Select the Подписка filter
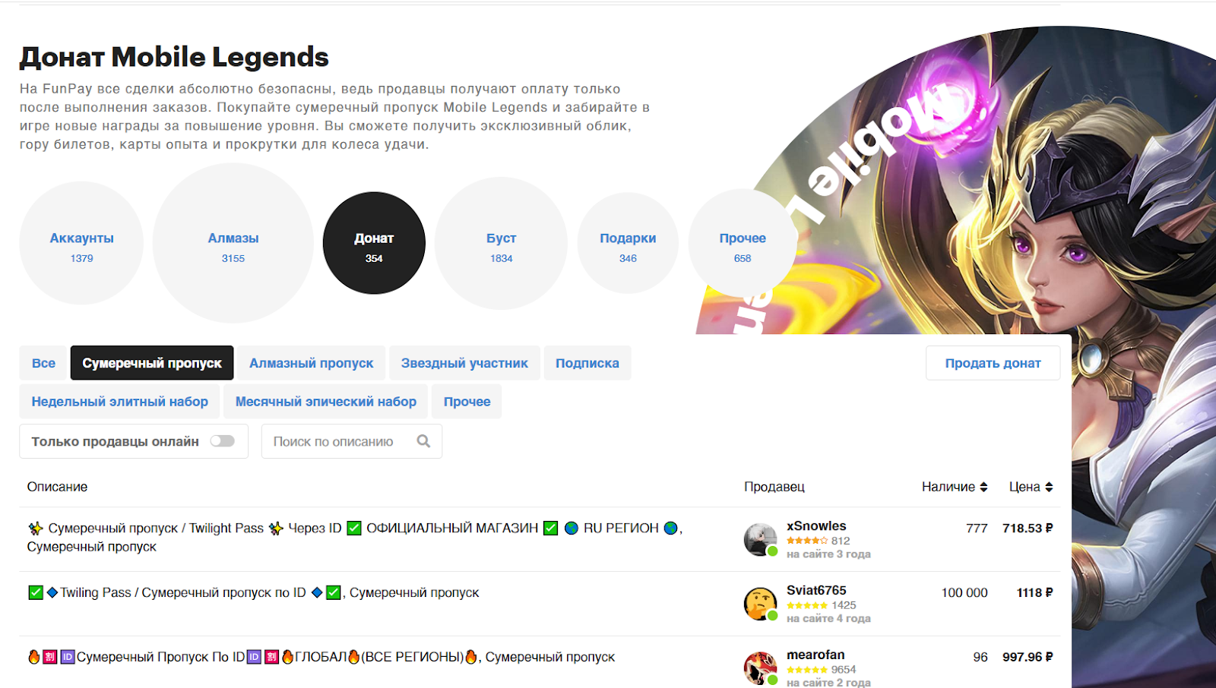The height and width of the screenshot is (688, 1216). click(587, 363)
